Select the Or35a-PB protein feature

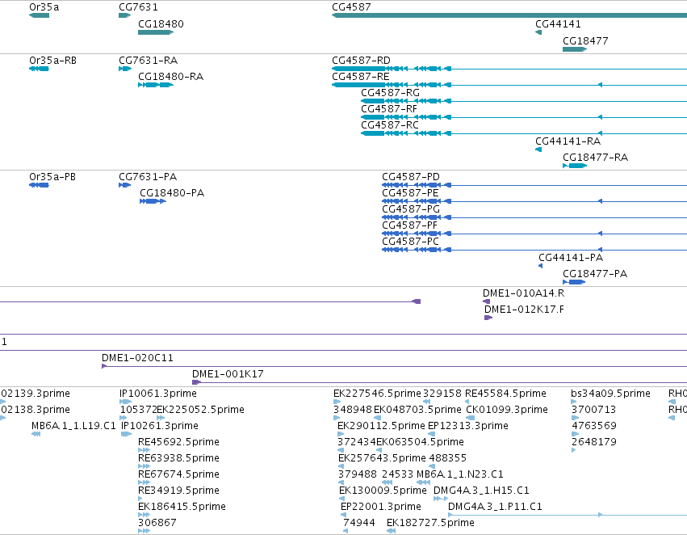point(39,185)
